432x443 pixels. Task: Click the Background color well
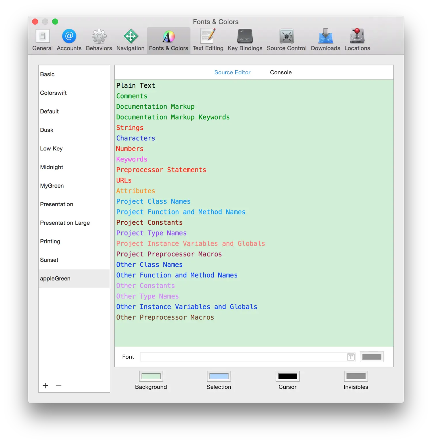pos(151,376)
